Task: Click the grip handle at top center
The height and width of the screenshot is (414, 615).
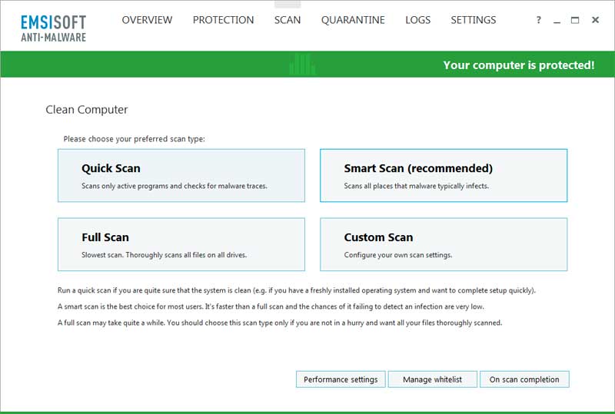Action: pyautogui.click(x=288, y=5)
